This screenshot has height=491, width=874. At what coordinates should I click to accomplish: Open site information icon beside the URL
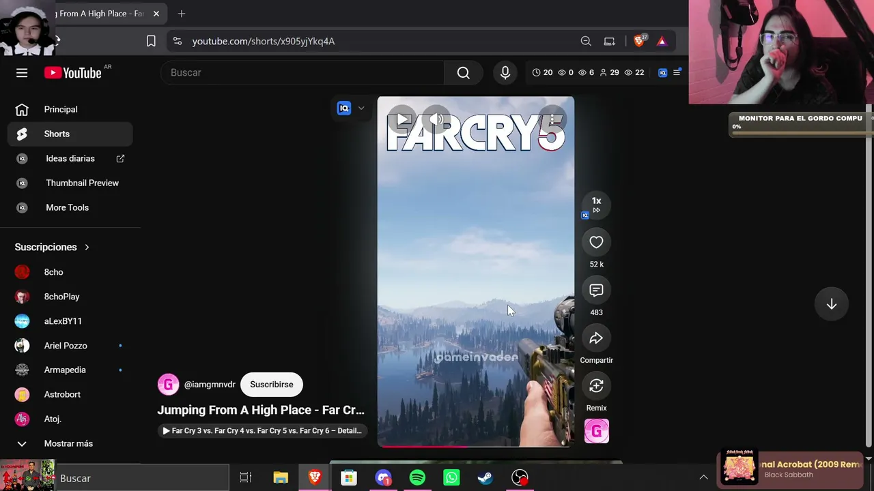[x=178, y=41]
